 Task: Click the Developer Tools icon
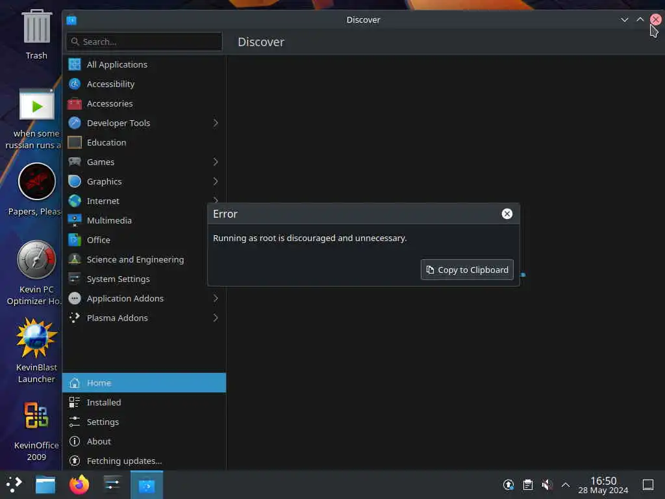click(75, 123)
